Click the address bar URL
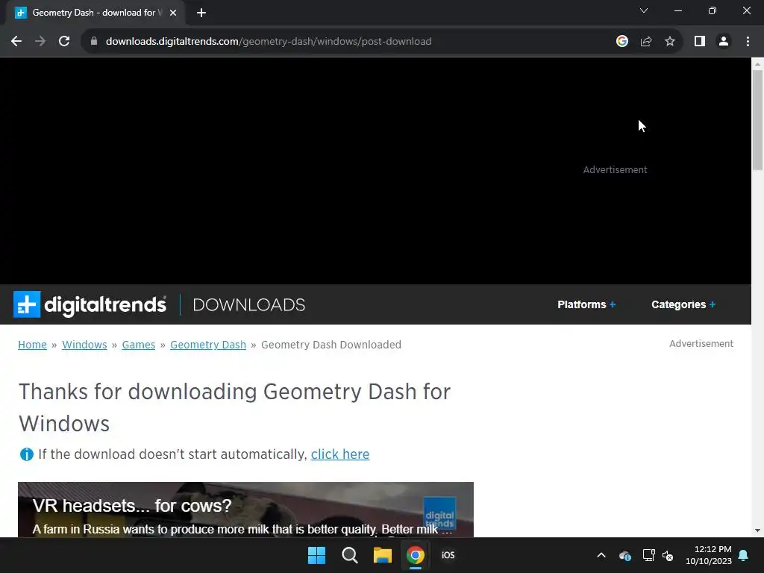764x573 pixels. (269, 42)
